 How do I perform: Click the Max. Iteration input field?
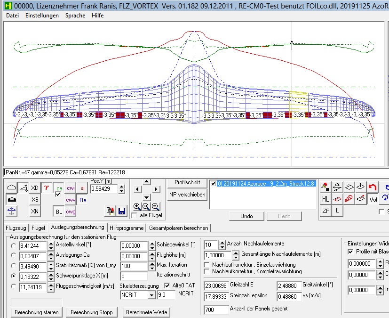[134, 265]
